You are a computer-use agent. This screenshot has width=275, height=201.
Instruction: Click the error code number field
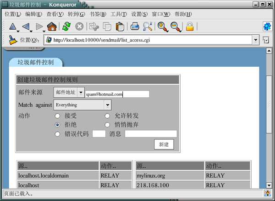[x=99, y=134]
